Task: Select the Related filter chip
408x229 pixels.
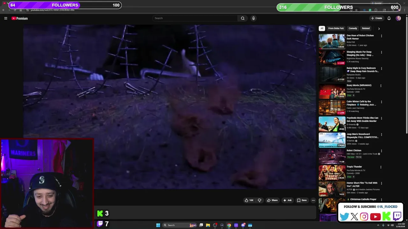Action: [x=366, y=28]
